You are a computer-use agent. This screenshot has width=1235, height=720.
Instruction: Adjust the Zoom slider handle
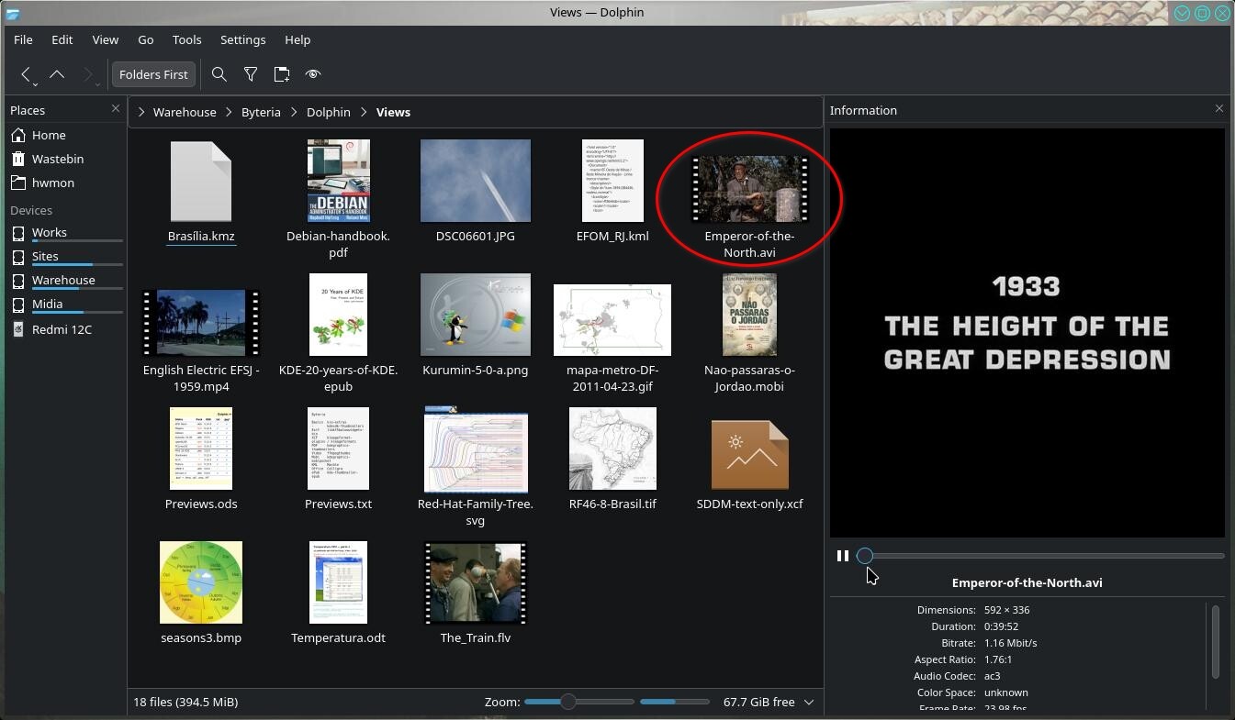tap(568, 702)
